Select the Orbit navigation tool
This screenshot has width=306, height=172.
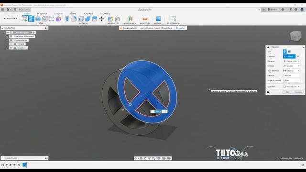point(136,158)
